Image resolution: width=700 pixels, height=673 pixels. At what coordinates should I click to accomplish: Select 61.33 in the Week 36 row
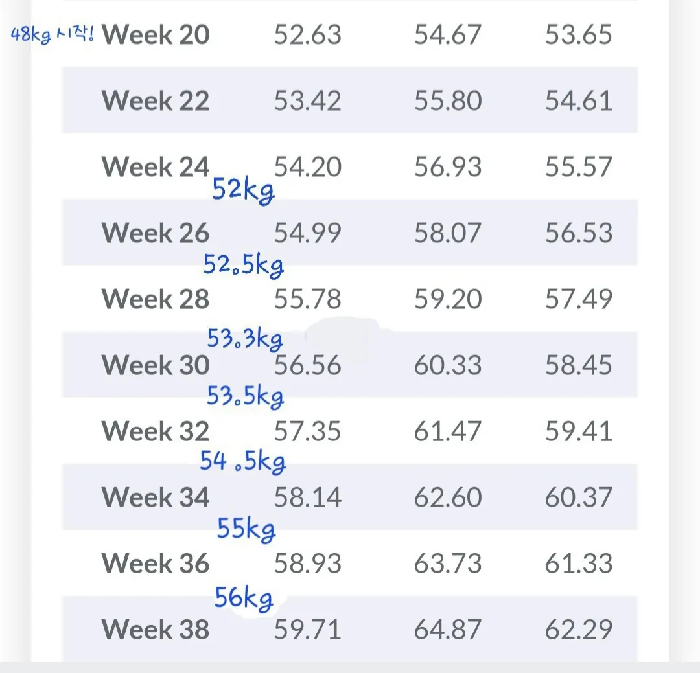point(579,563)
